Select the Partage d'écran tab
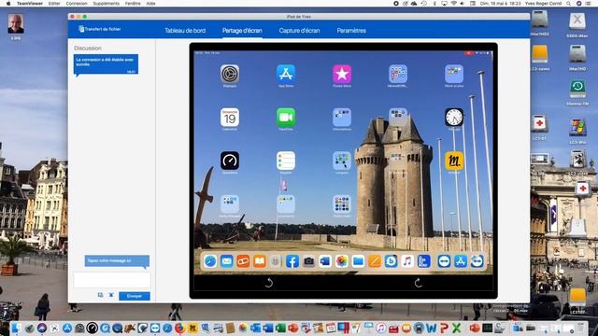The height and width of the screenshot is (336, 598). point(242,31)
